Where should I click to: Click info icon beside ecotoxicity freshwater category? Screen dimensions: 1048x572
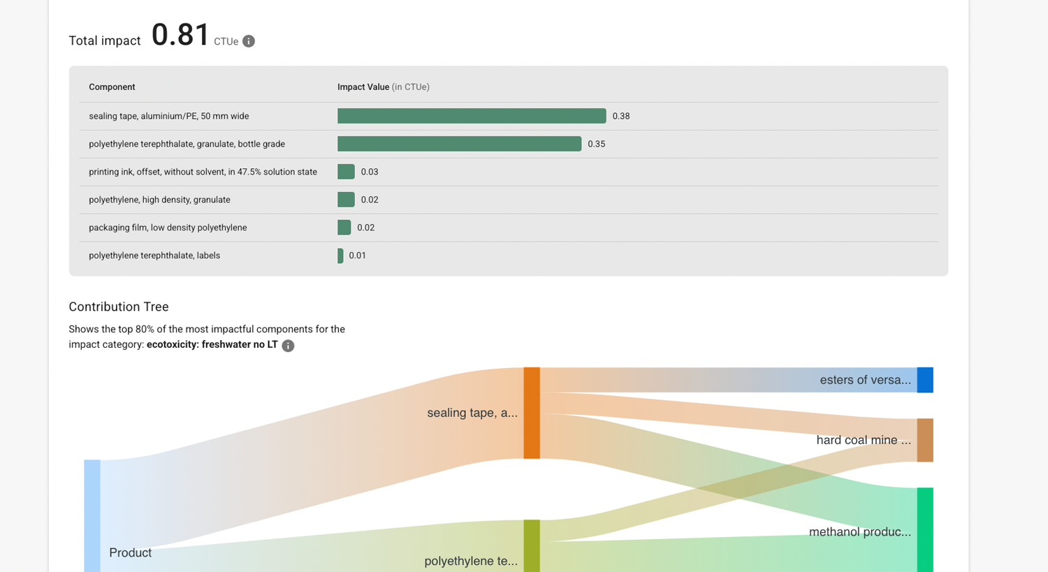click(x=288, y=346)
